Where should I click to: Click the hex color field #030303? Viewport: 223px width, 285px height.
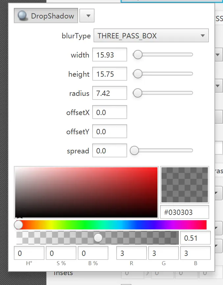point(184,212)
